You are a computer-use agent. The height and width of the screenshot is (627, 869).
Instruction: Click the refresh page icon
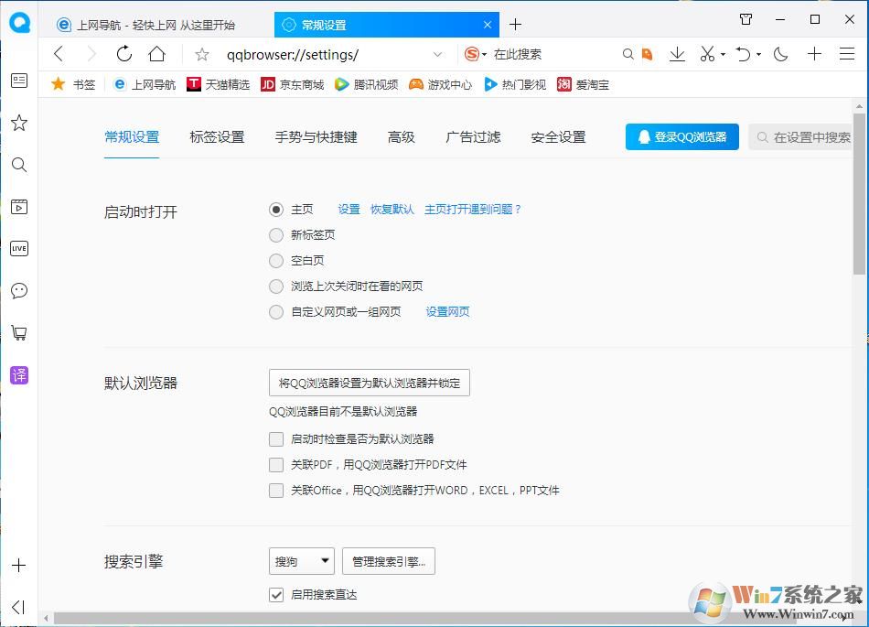(x=124, y=54)
